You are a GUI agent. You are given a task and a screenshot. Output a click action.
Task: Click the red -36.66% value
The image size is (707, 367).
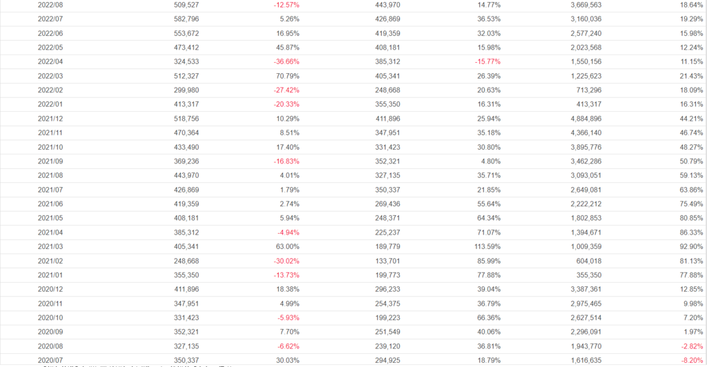point(286,61)
